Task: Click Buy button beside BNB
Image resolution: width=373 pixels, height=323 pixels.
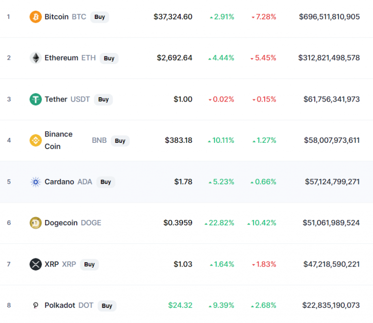Action: pyautogui.click(x=120, y=141)
